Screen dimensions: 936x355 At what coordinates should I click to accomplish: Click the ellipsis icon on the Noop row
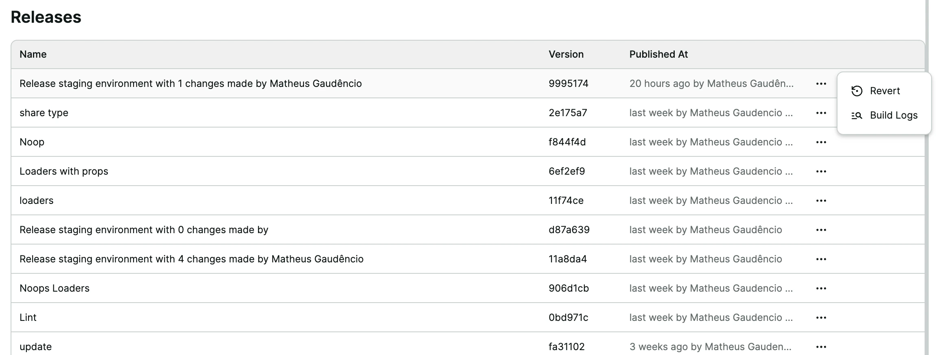click(821, 142)
